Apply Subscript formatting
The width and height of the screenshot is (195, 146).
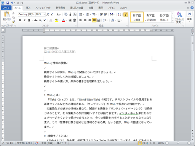(x=40, y=20)
